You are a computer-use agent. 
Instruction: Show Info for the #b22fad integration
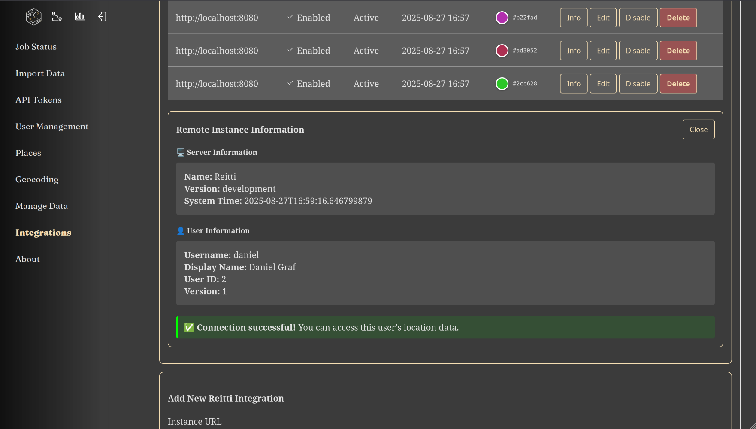click(x=573, y=18)
